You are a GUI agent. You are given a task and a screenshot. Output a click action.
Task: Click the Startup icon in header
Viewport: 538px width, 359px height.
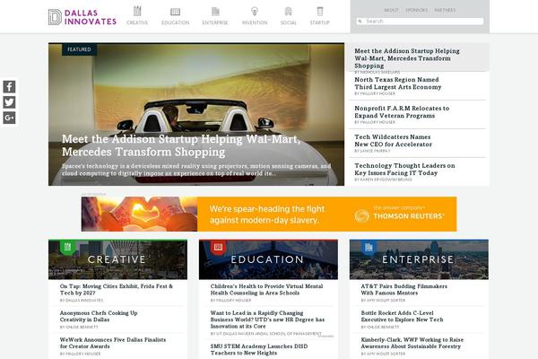pyautogui.click(x=320, y=12)
